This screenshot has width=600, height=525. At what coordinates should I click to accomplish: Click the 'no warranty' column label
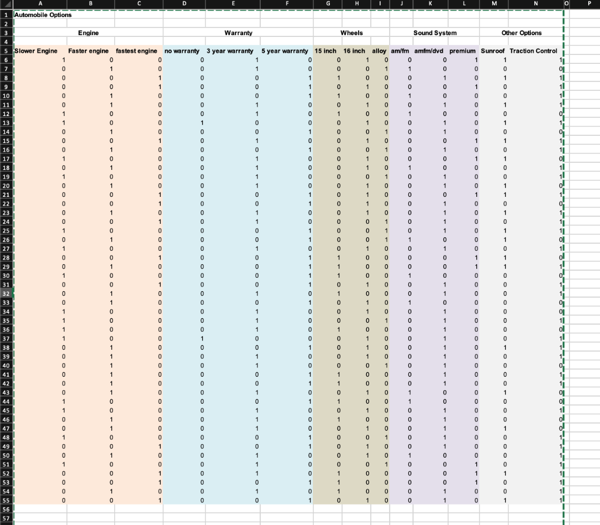[182, 51]
